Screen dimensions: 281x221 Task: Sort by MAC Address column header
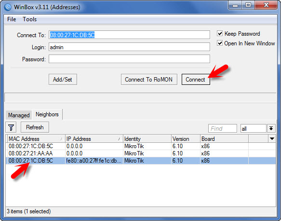pyautogui.click(x=36, y=139)
